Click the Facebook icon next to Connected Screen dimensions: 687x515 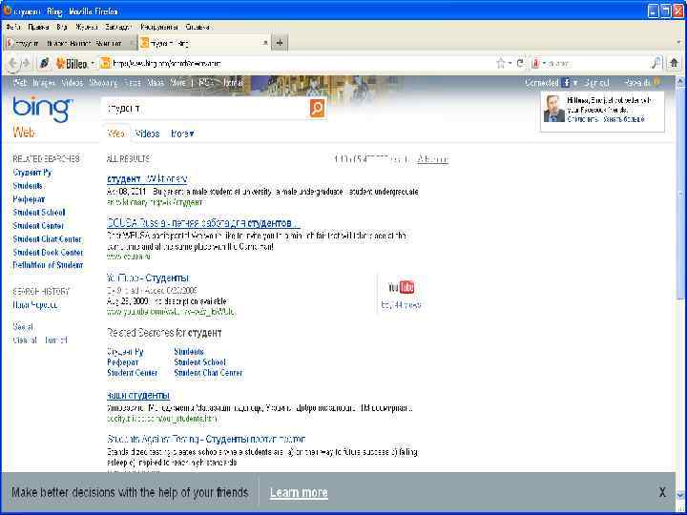point(566,82)
